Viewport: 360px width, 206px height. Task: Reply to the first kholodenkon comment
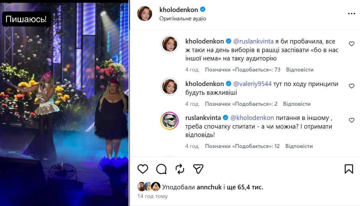pos(300,70)
